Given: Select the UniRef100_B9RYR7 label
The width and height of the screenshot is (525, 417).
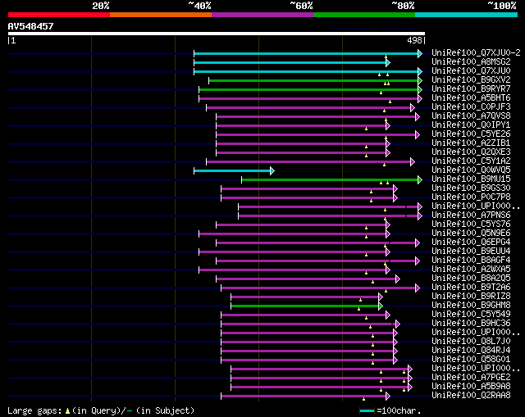Looking at the screenshot, I should [x=471, y=89].
